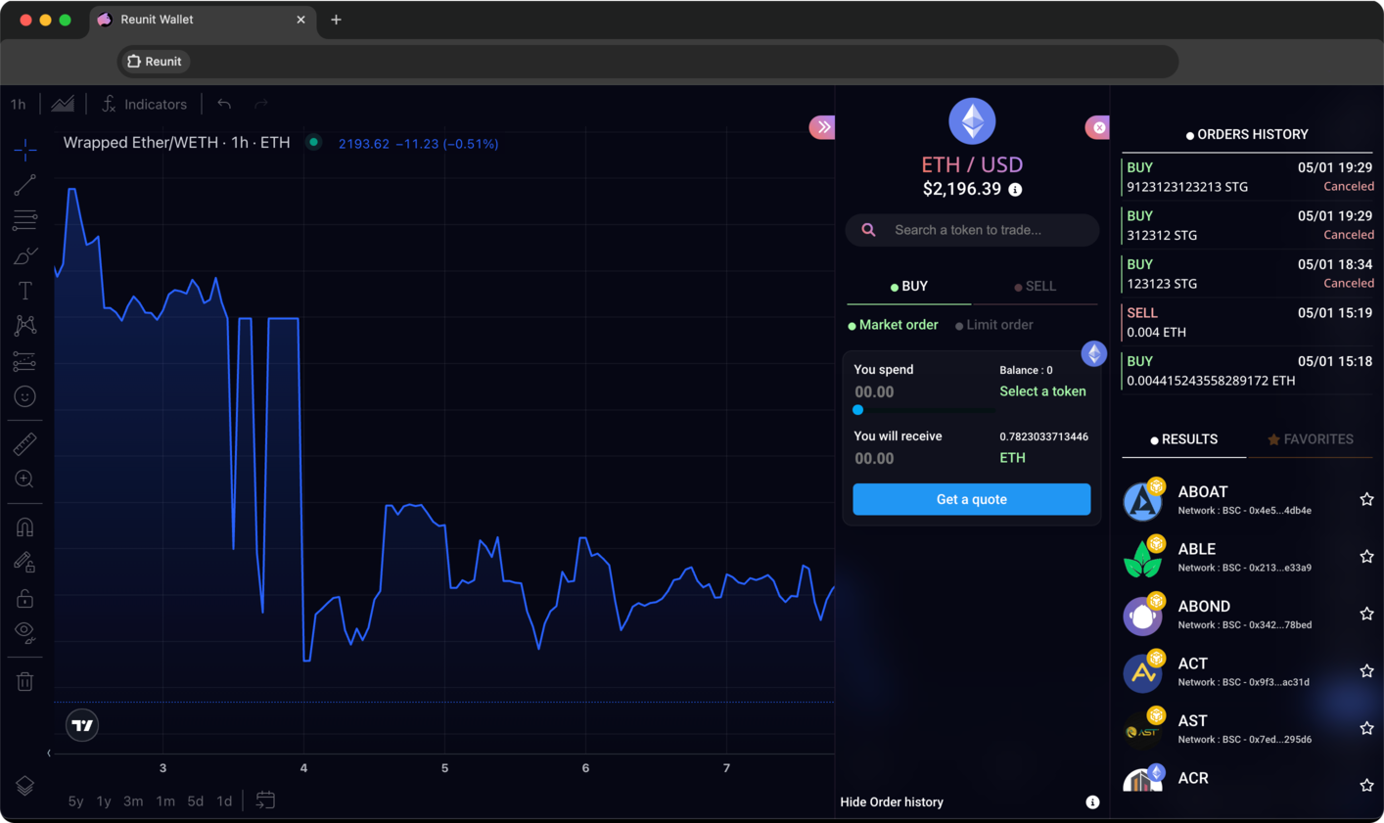This screenshot has height=823, width=1384.
Task: Switch to the SELL tab
Action: (x=1035, y=286)
